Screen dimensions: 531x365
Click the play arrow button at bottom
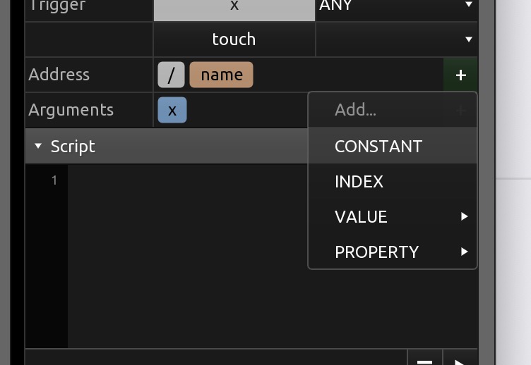(459, 359)
